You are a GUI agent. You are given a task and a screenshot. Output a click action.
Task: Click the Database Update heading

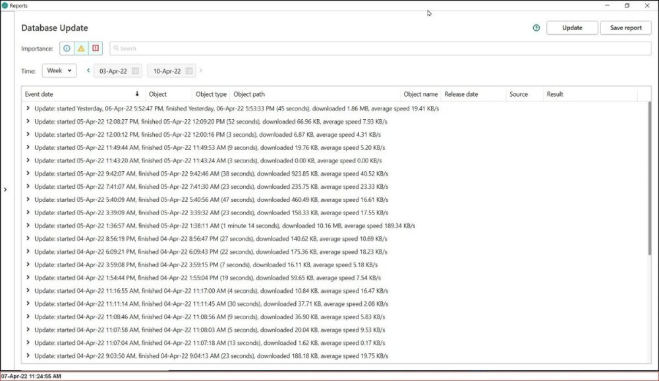point(55,28)
